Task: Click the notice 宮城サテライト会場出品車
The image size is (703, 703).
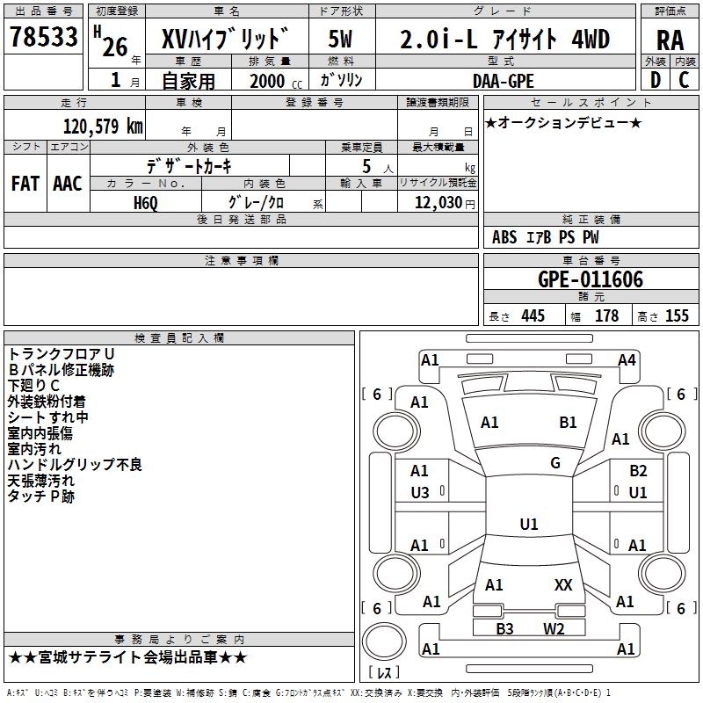Action: click(127, 657)
